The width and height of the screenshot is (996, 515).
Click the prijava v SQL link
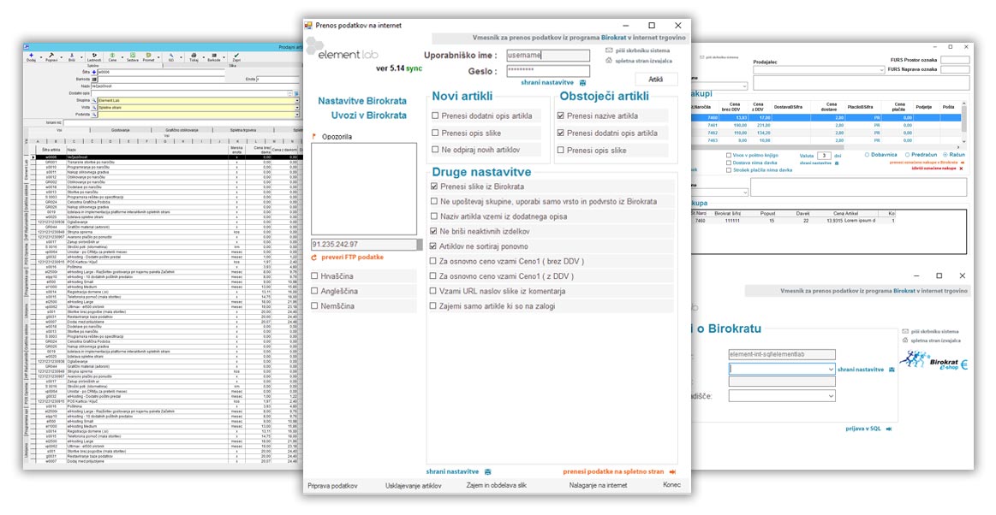863,429
